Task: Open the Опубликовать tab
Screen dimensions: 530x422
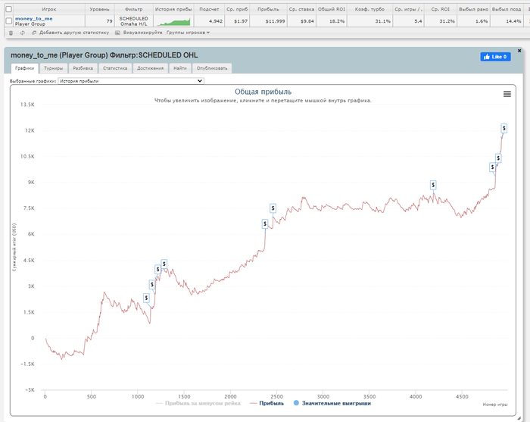Action: click(x=212, y=68)
